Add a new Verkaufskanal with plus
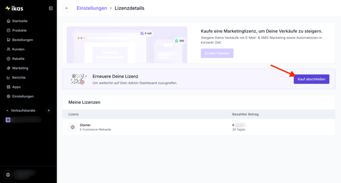The height and width of the screenshot is (183, 341). (x=49, y=111)
